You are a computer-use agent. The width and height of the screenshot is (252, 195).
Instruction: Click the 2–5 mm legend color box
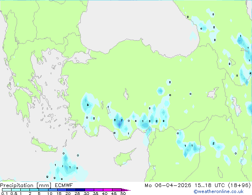35,190
